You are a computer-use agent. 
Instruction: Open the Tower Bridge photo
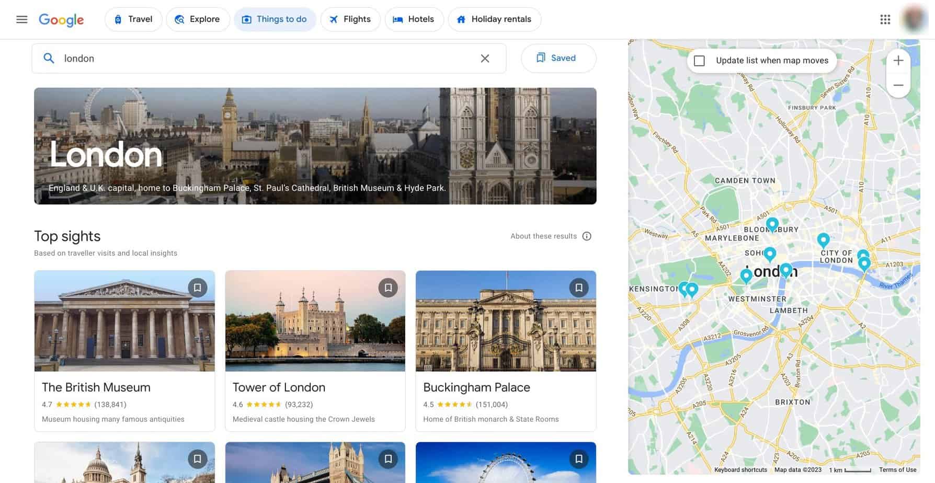pos(315,463)
